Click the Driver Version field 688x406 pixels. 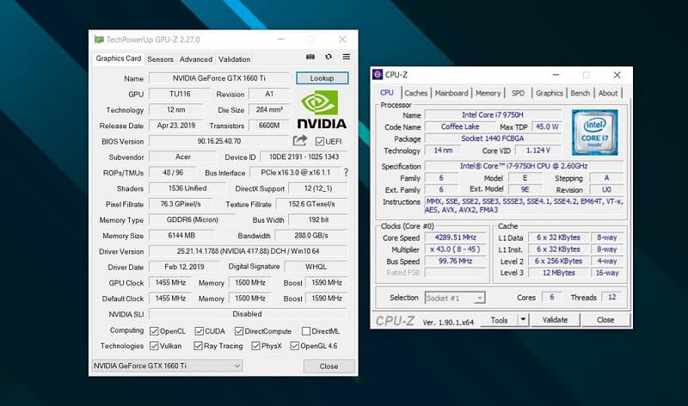(x=248, y=251)
